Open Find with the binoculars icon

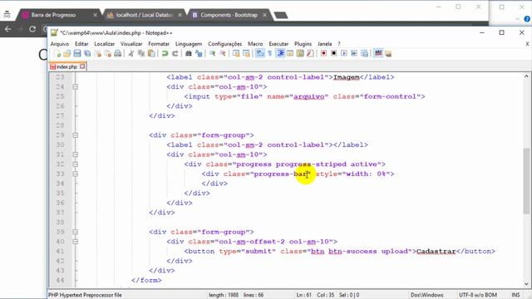189,53
